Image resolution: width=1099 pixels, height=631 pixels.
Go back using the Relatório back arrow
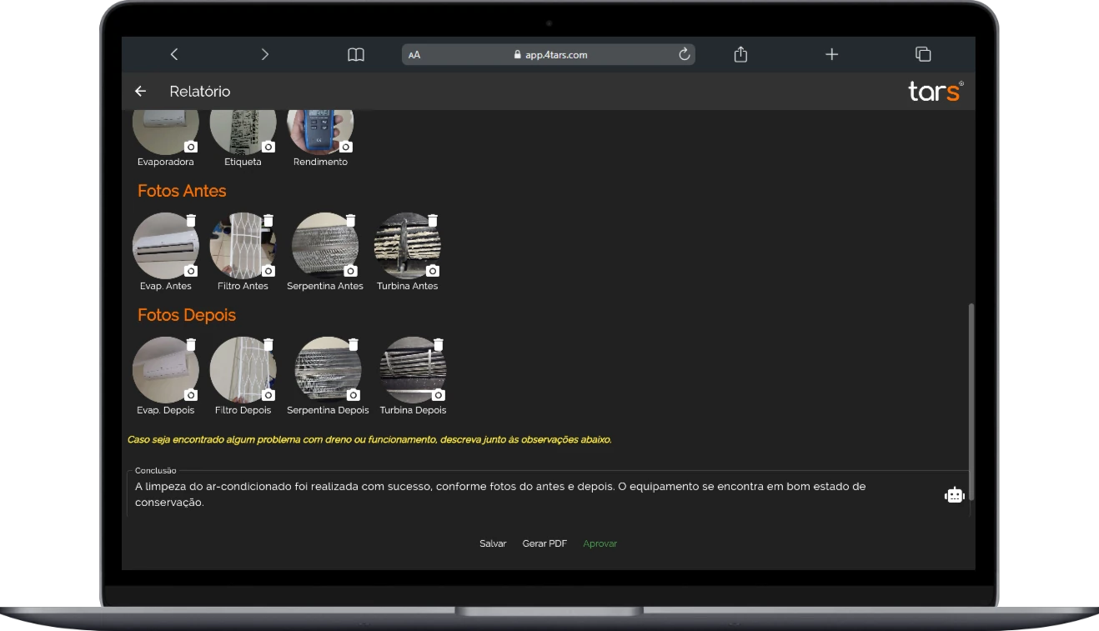(x=140, y=92)
